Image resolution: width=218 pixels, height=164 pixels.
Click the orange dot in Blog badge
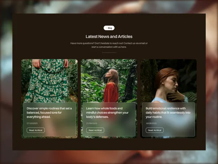click(106, 28)
